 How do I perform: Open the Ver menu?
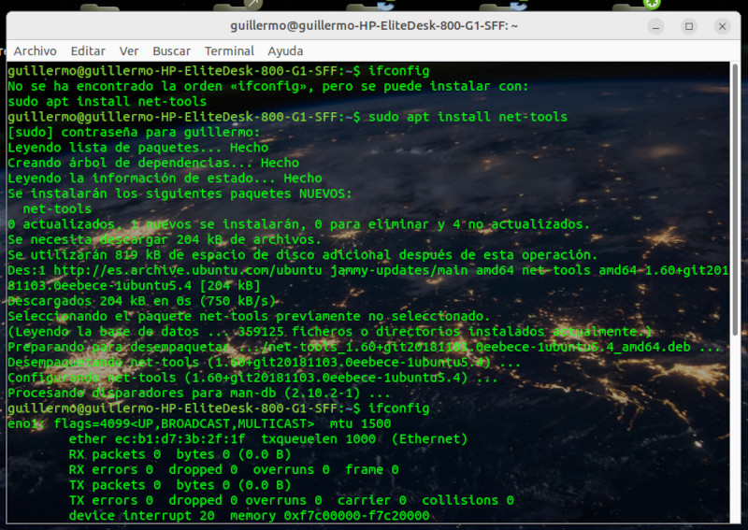(129, 50)
